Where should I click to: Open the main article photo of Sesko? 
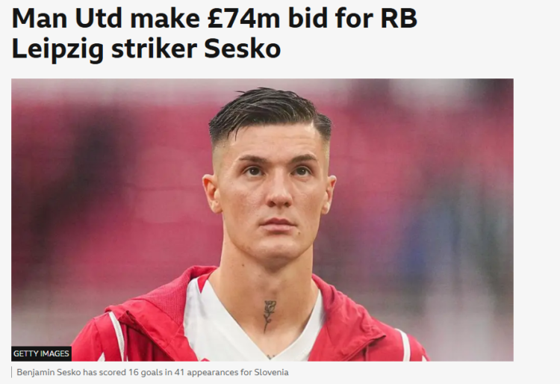pos(262,220)
